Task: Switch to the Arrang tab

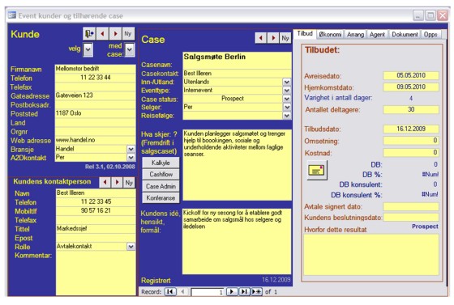Action: click(x=355, y=34)
